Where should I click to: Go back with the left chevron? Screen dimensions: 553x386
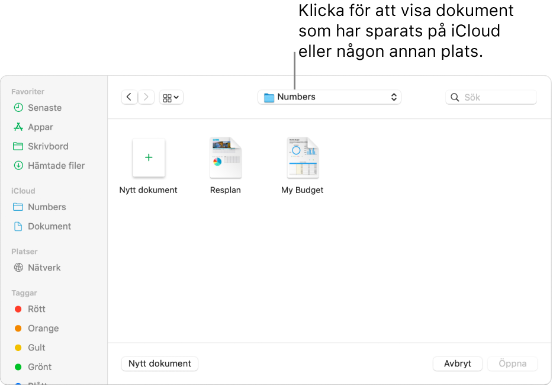click(x=129, y=97)
